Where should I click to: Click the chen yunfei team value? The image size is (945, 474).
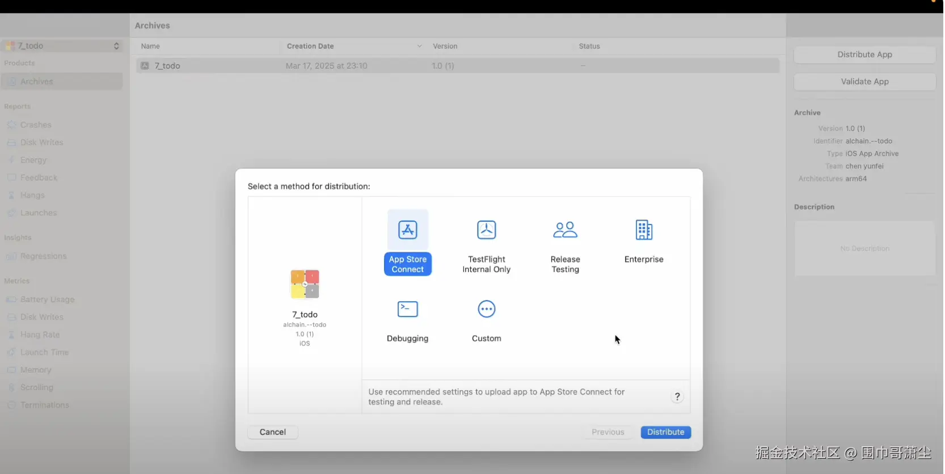tap(864, 166)
